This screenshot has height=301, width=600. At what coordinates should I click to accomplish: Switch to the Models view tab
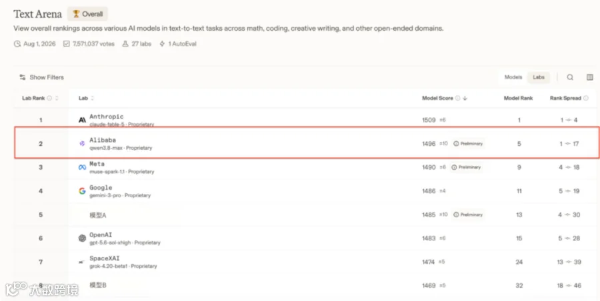pos(513,77)
